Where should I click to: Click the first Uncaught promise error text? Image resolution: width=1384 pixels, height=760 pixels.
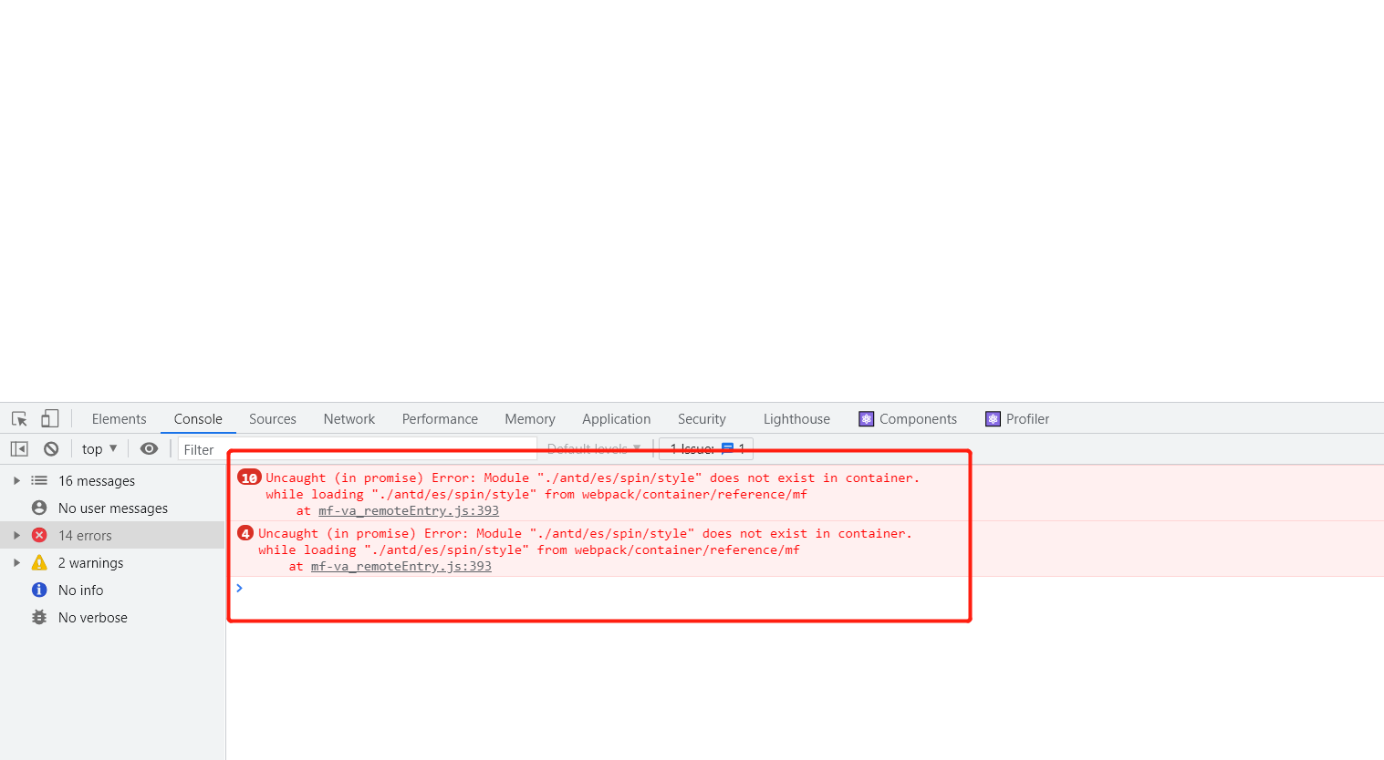pos(593,486)
